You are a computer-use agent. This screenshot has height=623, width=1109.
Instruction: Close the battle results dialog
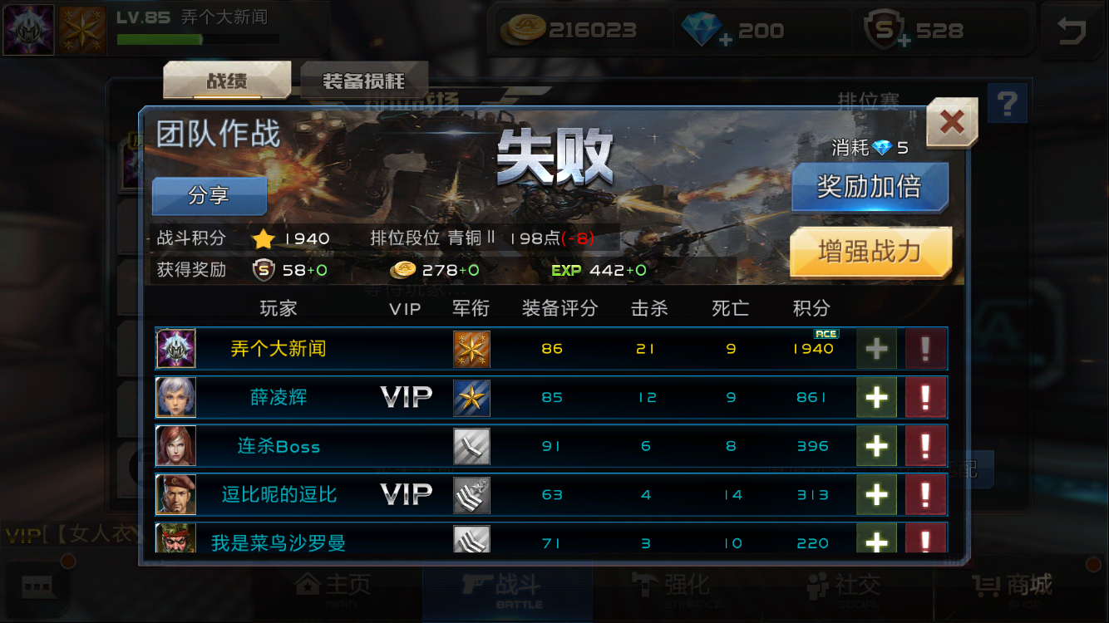[952, 122]
